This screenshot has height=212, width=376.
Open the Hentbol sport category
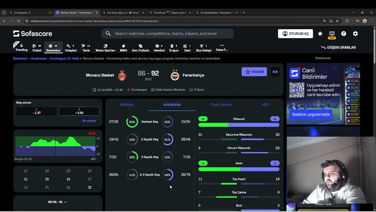pyautogui.click(x=159, y=48)
